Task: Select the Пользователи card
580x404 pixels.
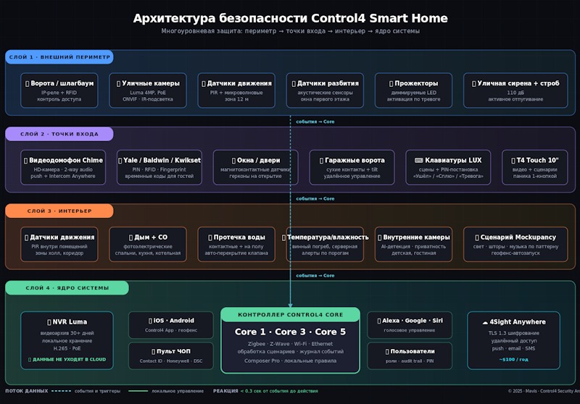Action: pyautogui.click(x=410, y=356)
